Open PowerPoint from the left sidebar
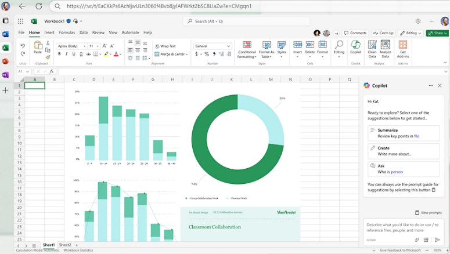 click(x=5, y=61)
